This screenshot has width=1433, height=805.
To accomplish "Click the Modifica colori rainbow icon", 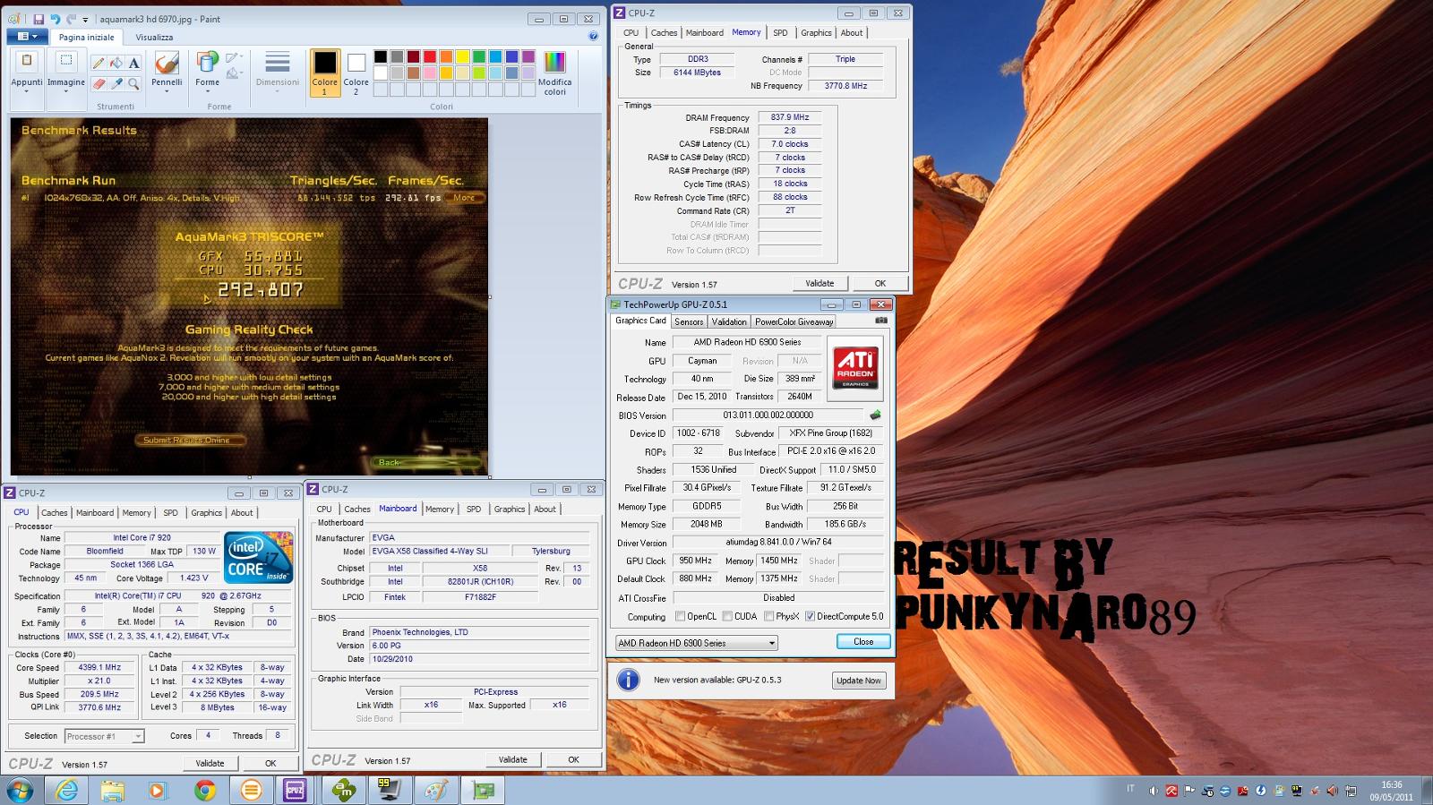I will click(x=554, y=62).
